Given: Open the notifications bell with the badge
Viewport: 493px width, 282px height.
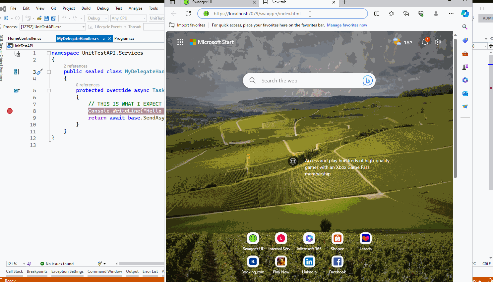Looking at the screenshot, I should coord(425,42).
